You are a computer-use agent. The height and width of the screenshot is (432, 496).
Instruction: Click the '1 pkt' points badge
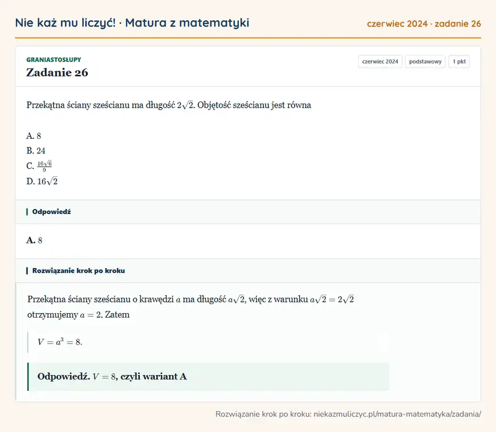pyautogui.click(x=459, y=61)
